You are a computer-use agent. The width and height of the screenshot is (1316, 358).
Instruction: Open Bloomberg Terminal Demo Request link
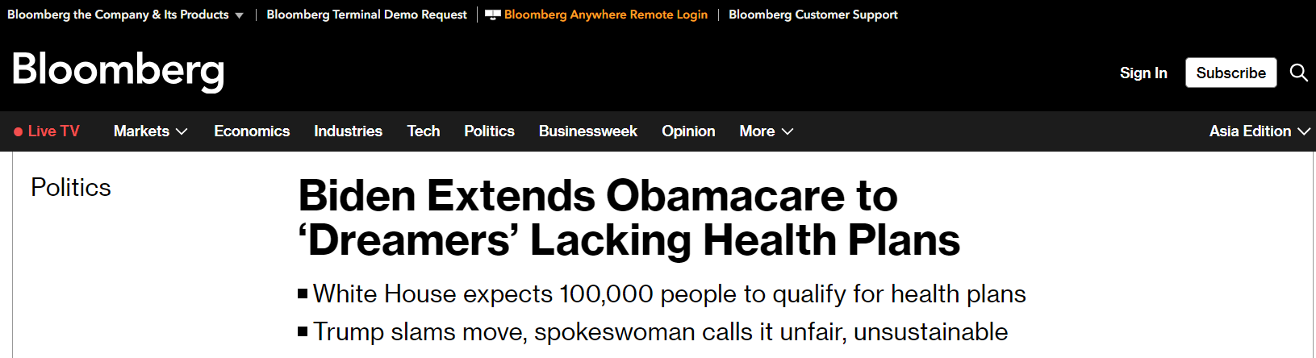[366, 15]
